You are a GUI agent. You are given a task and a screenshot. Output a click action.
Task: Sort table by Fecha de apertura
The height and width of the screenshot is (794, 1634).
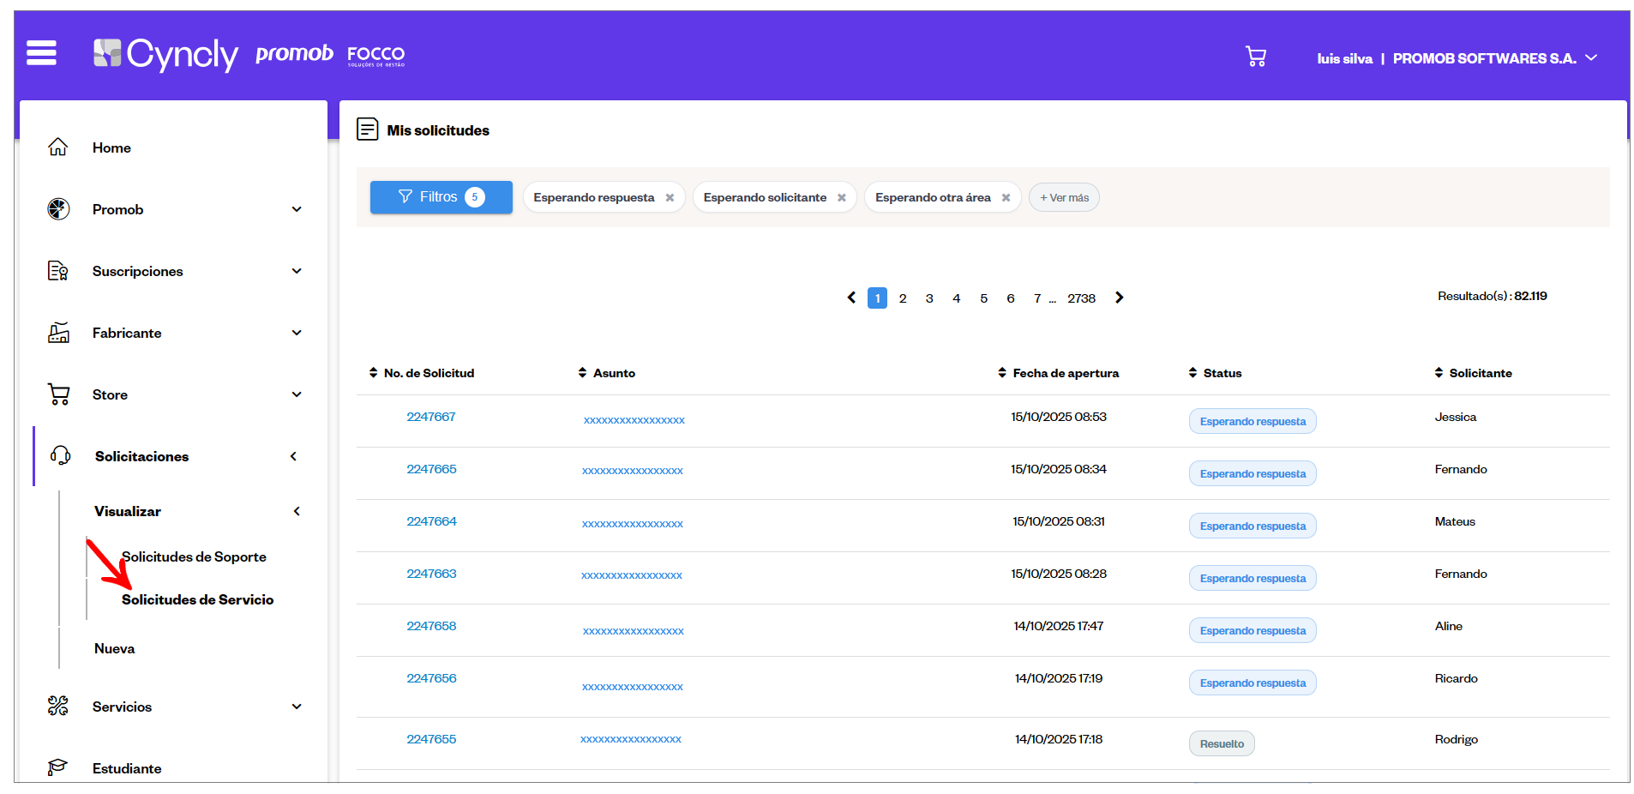point(1065,373)
